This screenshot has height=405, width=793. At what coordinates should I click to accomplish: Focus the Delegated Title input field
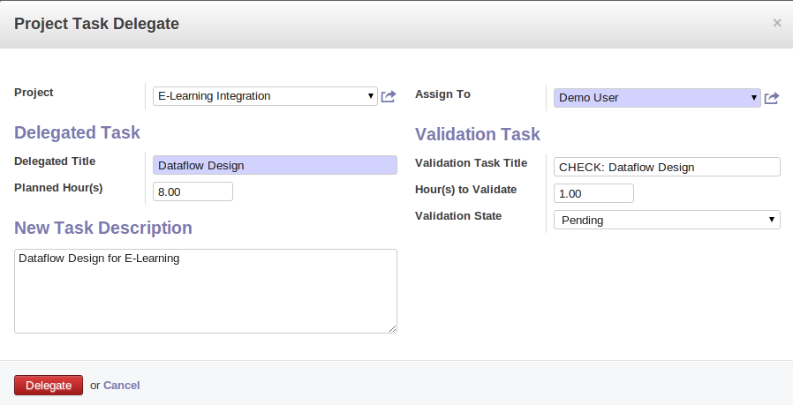(275, 165)
